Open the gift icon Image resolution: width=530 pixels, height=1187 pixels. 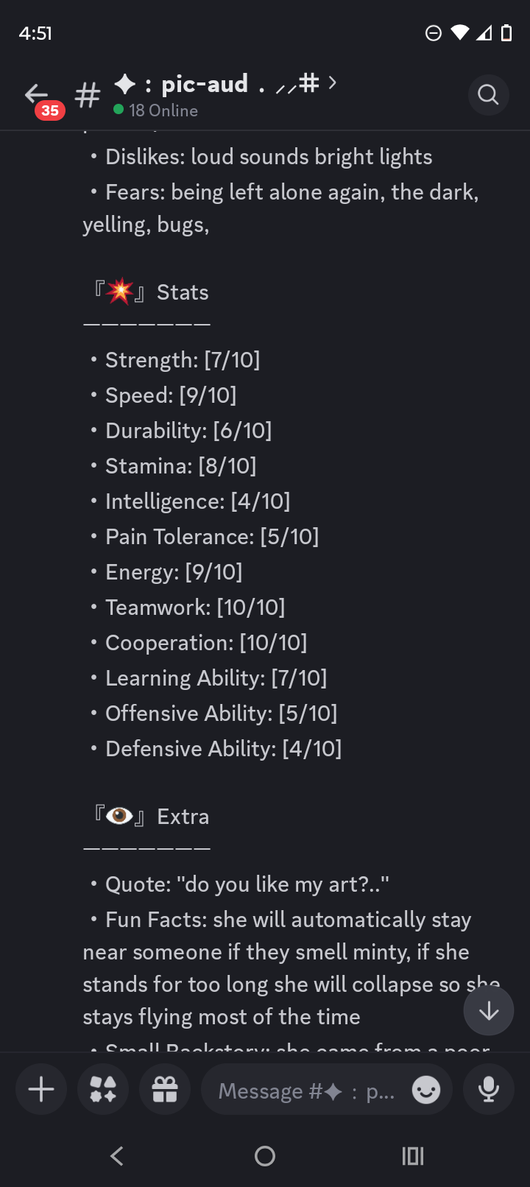point(165,1089)
